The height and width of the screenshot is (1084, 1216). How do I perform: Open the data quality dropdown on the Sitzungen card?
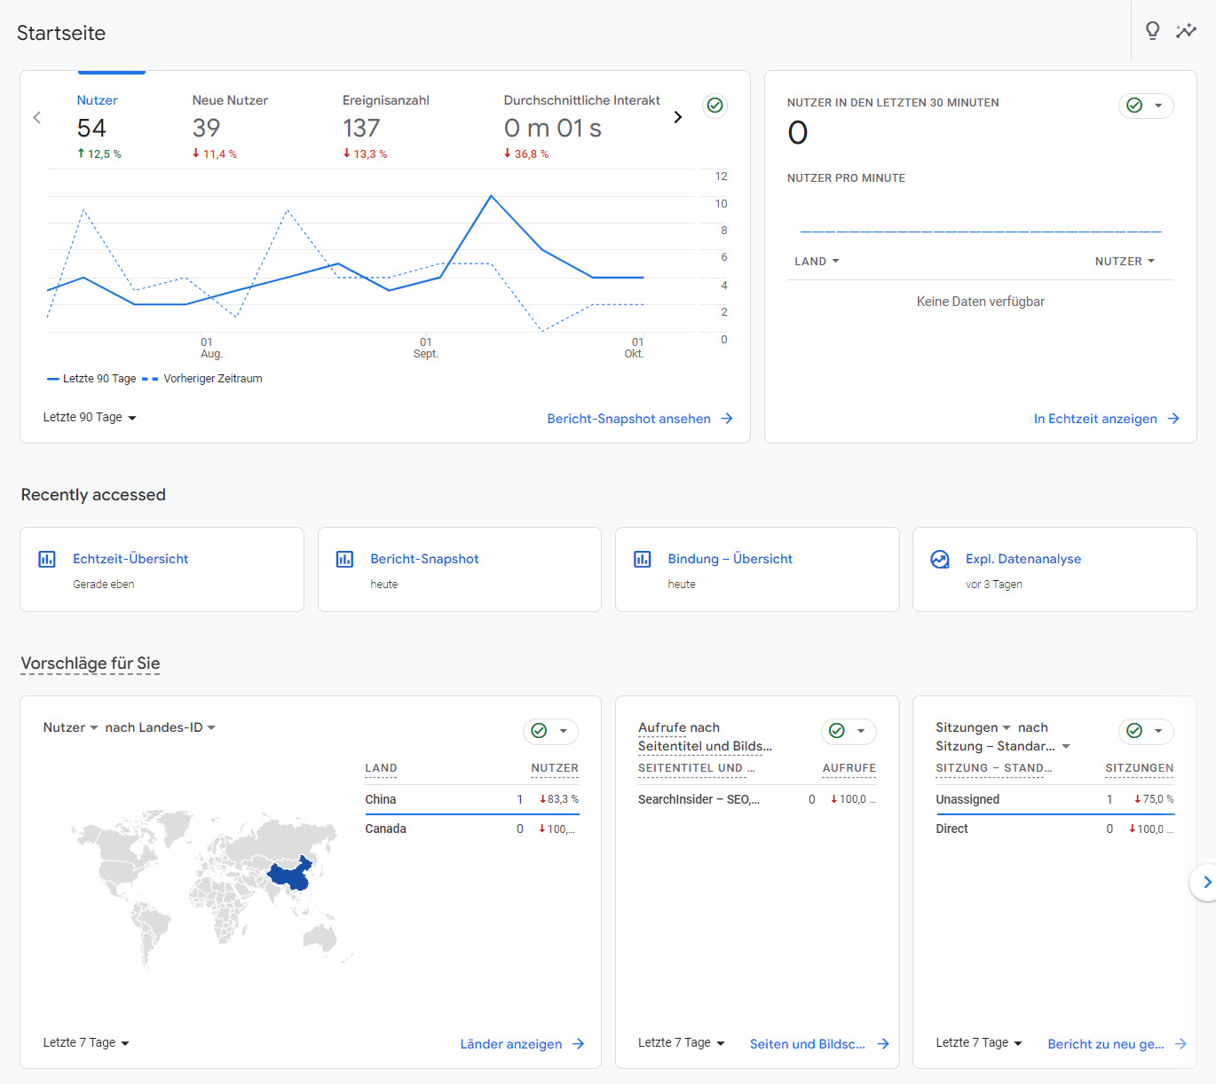tap(1146, 731)
